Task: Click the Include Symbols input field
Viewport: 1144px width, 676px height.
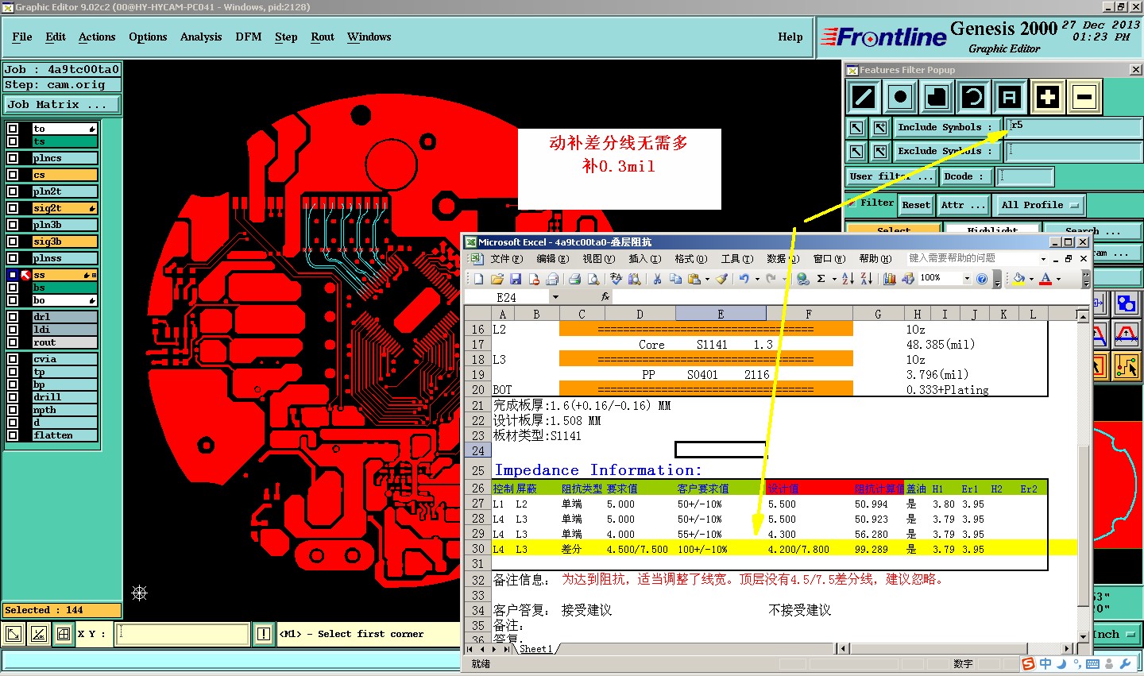Action: (x=1073, y=127)
